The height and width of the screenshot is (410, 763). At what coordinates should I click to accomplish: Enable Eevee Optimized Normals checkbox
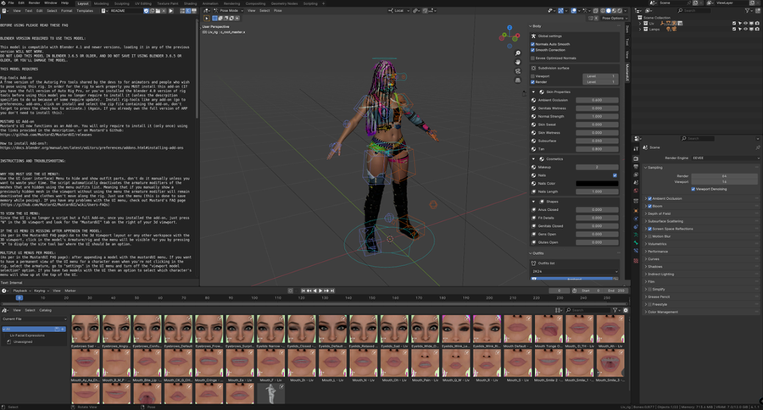[532, 57]
